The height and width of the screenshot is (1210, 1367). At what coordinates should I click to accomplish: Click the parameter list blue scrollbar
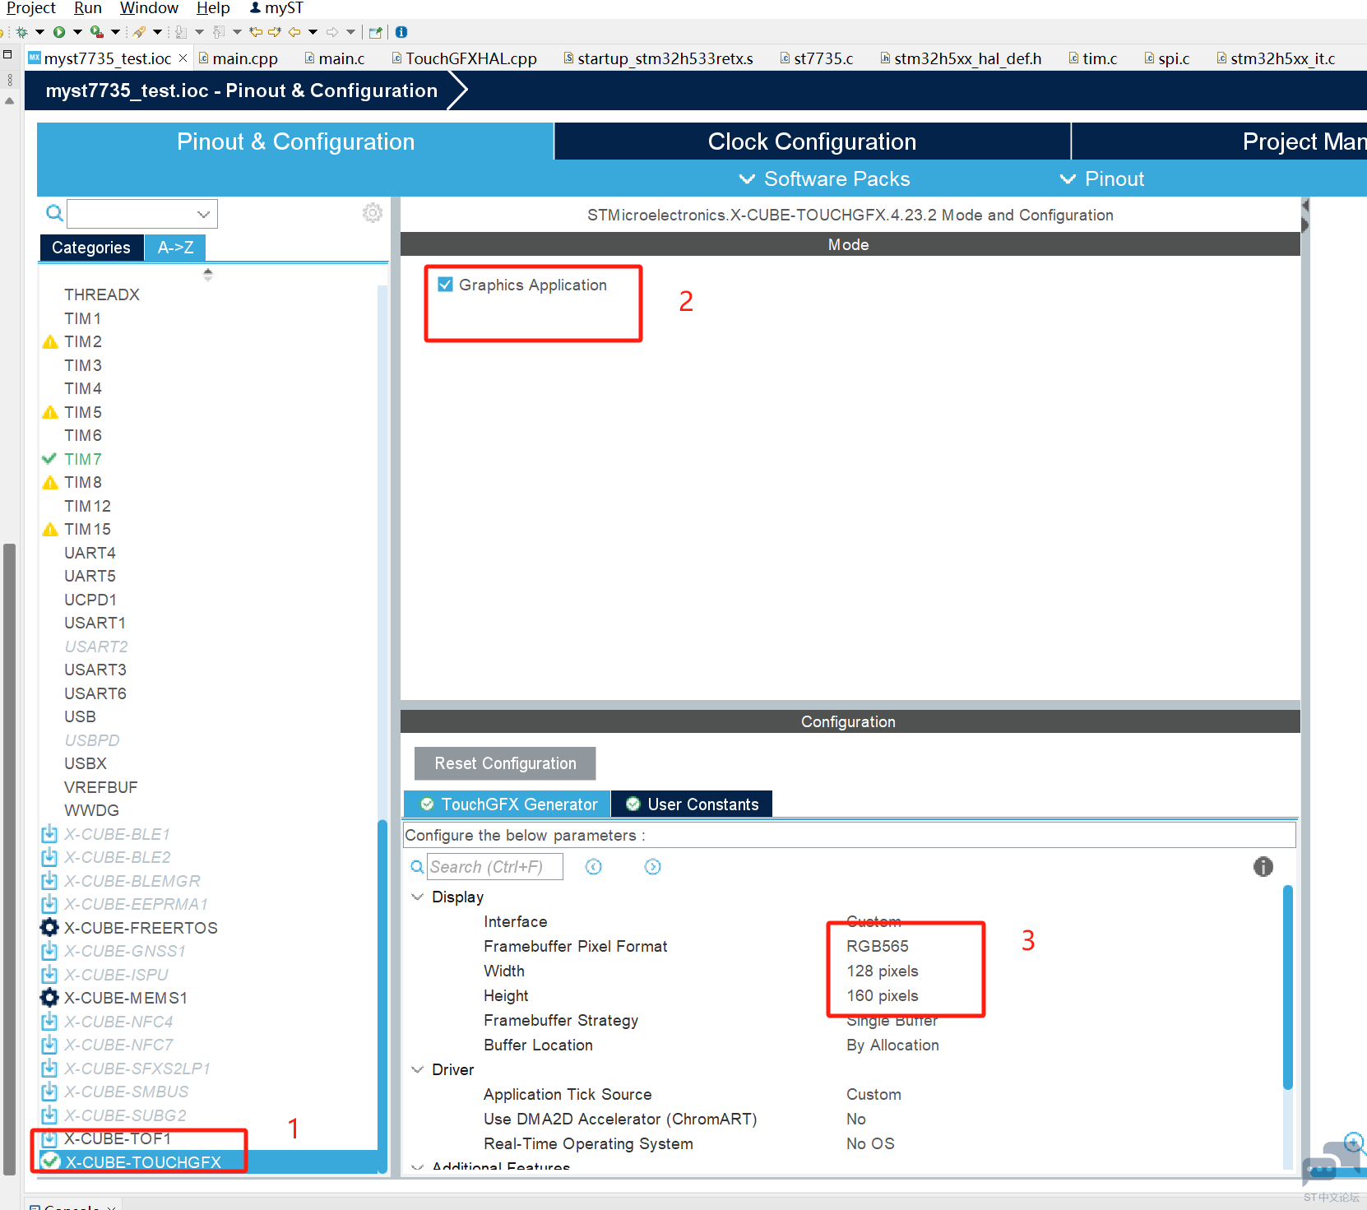[x=1288, y=987]
